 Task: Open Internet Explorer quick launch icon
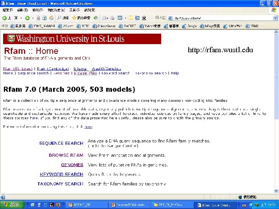[45, 205]
